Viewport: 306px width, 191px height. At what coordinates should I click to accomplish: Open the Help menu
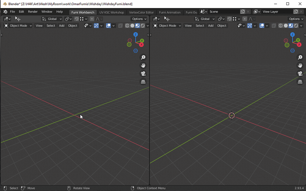pos(59,12)
